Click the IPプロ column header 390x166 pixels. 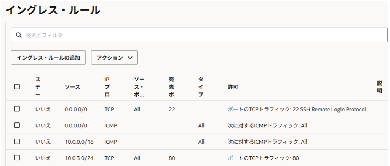point(107,87)
